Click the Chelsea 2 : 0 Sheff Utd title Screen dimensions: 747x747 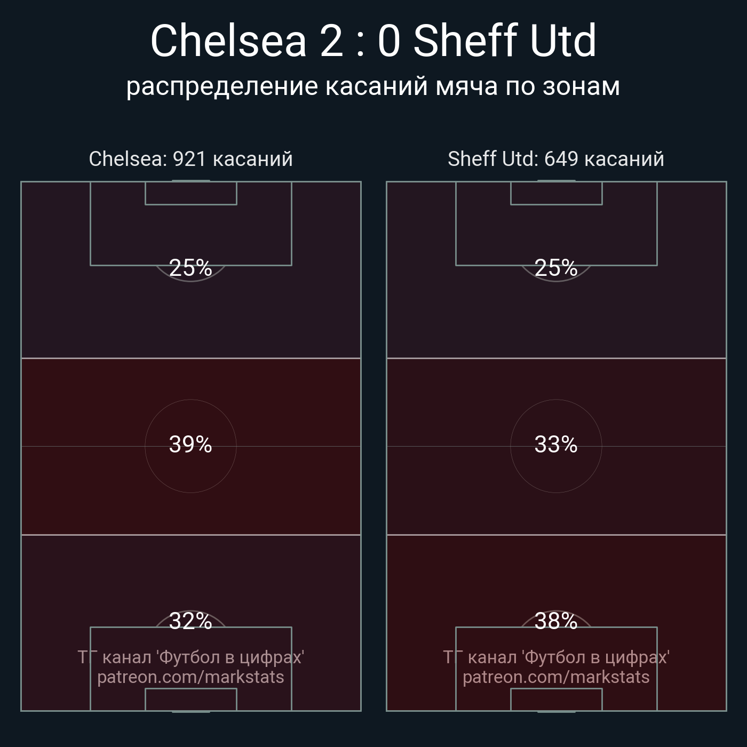(373, 41)
